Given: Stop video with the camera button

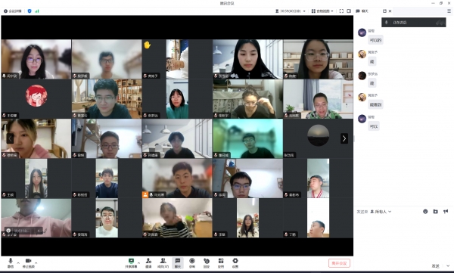Looking at the screenshot, I should point(28,262).
